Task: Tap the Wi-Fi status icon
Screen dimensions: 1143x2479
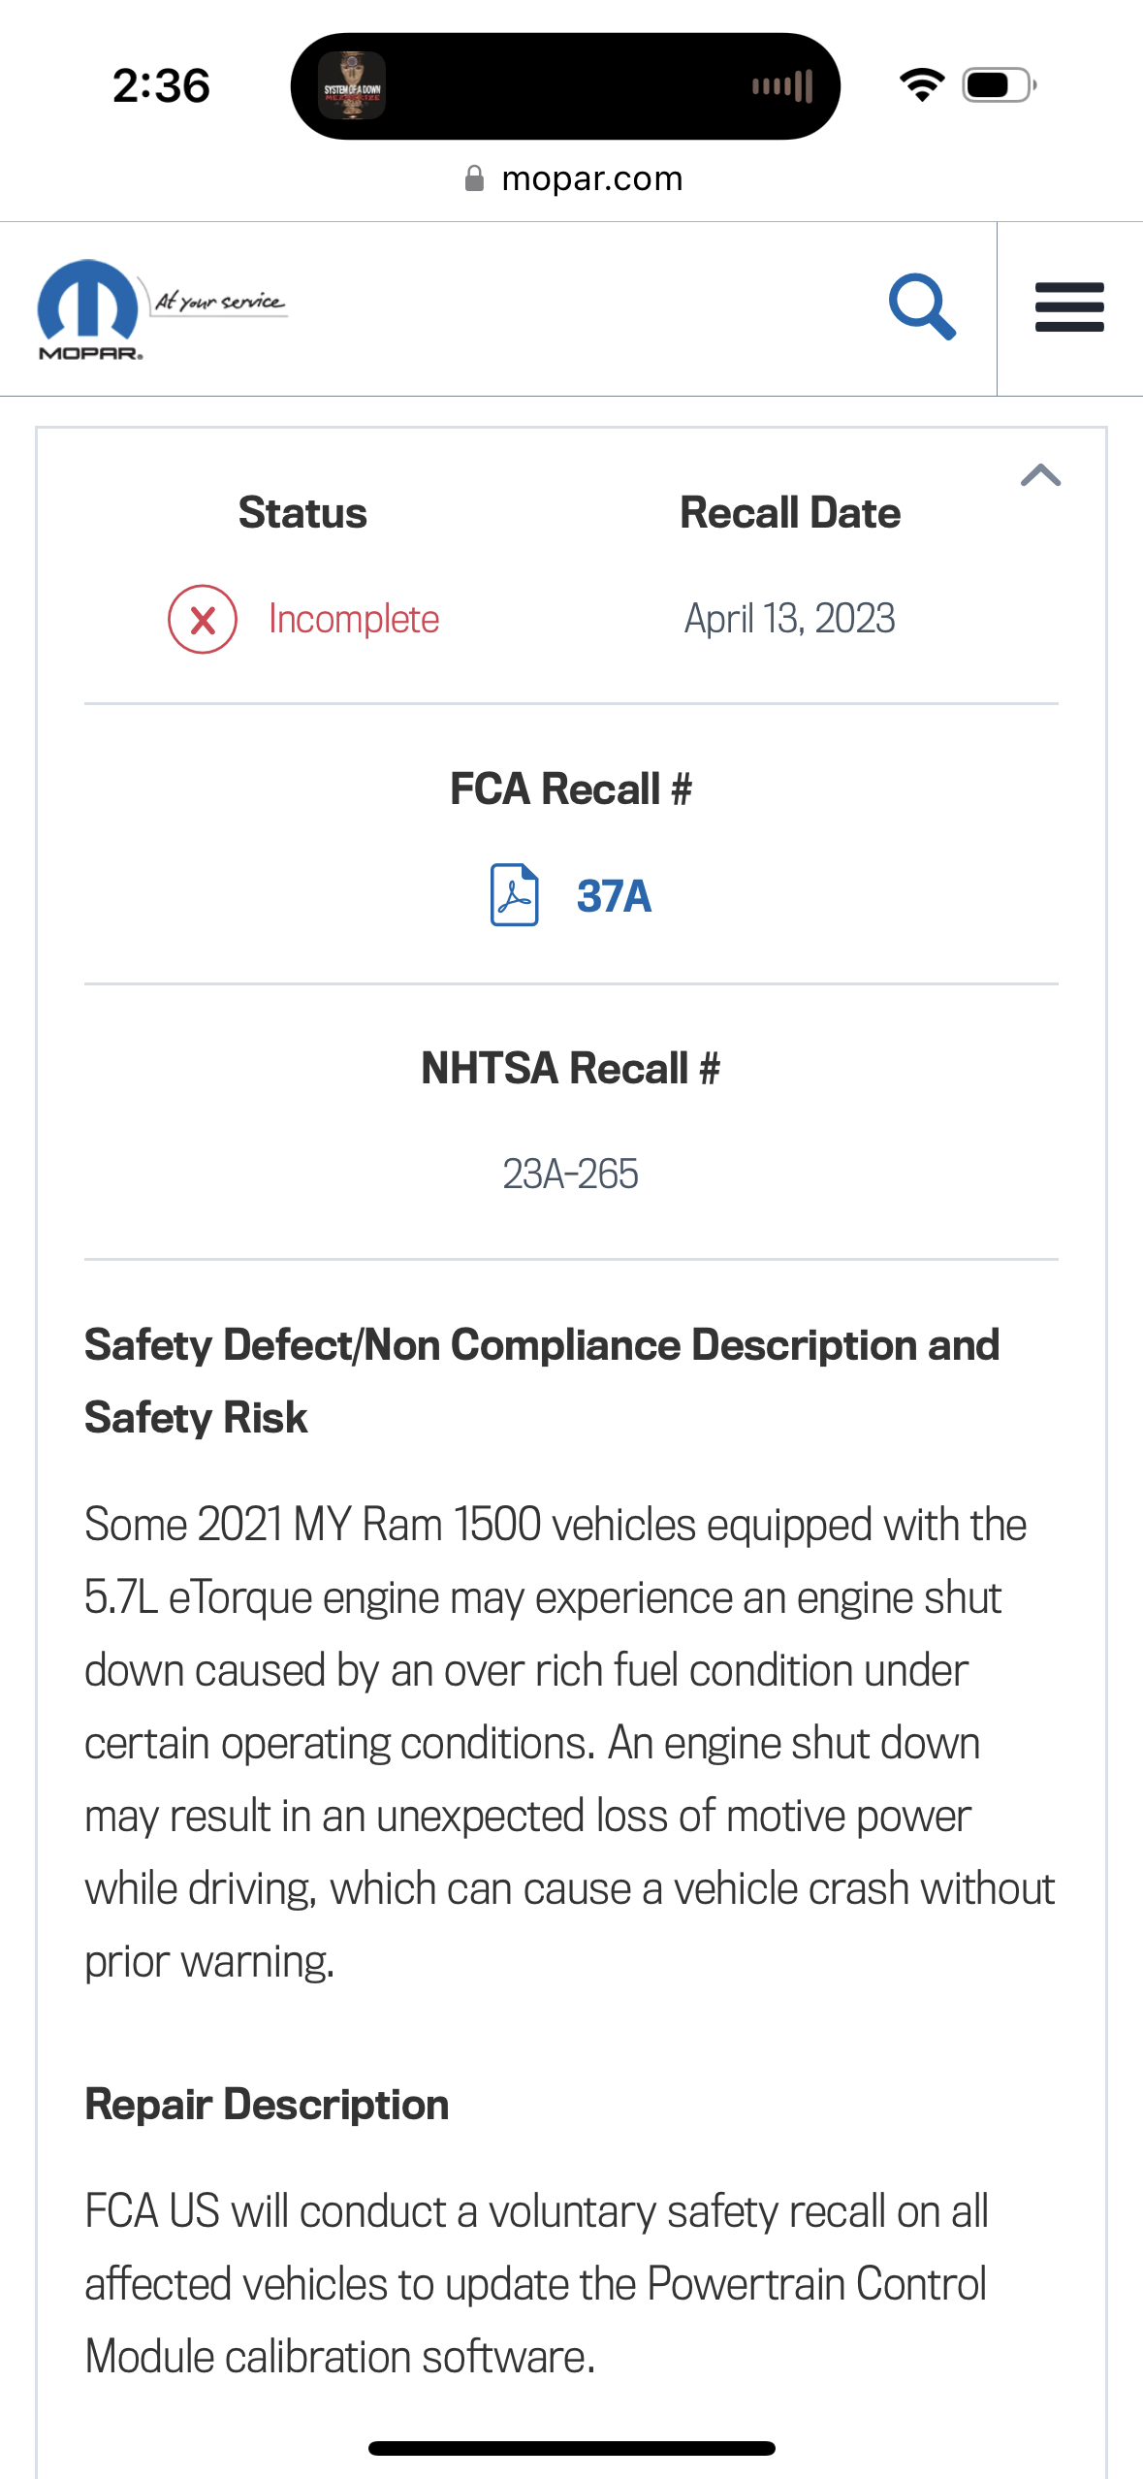Action: [922, 85]
